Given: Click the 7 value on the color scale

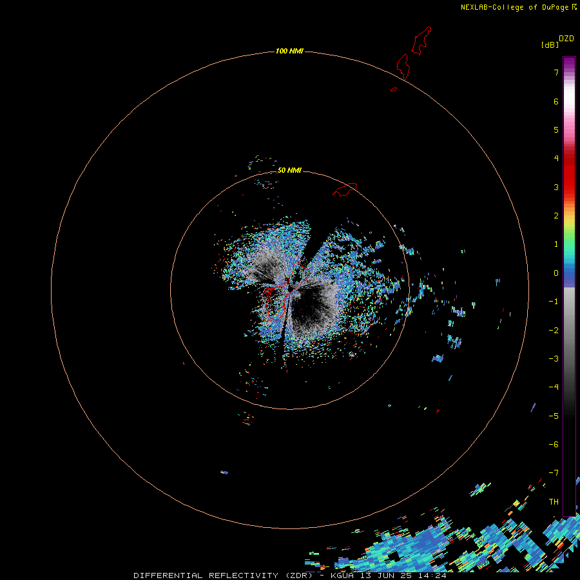Looking at the screenshot, I should [x=556, y=72].
